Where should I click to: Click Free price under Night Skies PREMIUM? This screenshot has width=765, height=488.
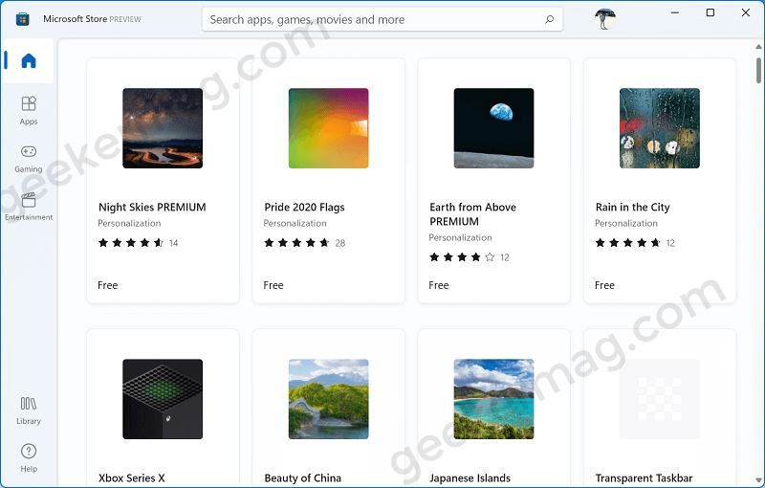[107, 285]
